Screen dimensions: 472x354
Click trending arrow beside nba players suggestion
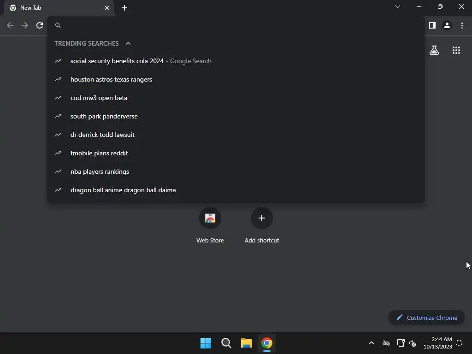58,171
